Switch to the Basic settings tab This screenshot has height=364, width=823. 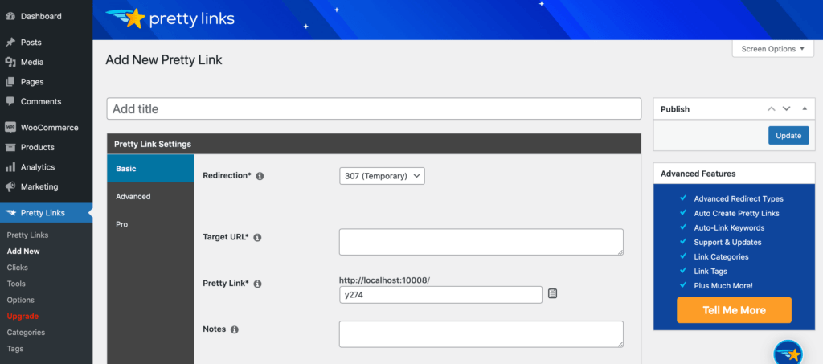tap(150, 169)
